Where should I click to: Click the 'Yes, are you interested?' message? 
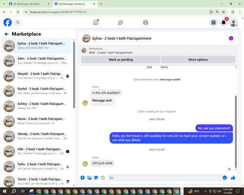coord(214,128)
